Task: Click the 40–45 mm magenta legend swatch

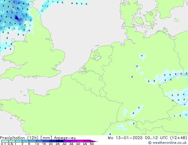Action: click(80, 141)
